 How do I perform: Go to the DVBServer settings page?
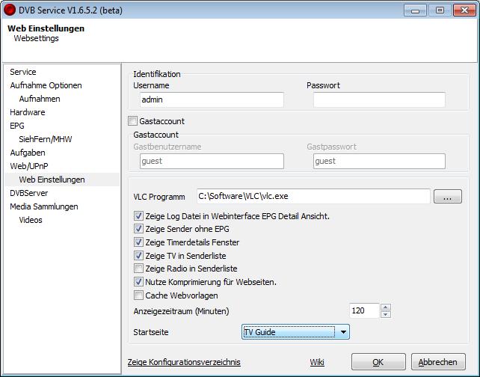(x=29, y=193)
